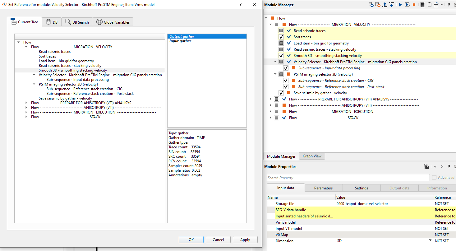Expand the ANISOTROPY (VTI) flow in dialog tree
The image size is (456, 251).
(x=27, y=108)
